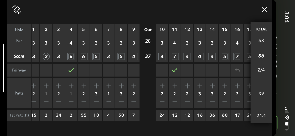The width and height of the screenshot is (295, 136).
Task: Close the scorecard with the X
Action: [x=264, y=10]
